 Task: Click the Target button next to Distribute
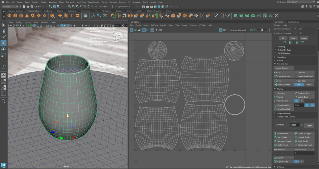pos(309,126)
